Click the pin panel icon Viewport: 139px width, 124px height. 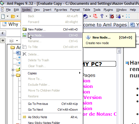(3, 41)
